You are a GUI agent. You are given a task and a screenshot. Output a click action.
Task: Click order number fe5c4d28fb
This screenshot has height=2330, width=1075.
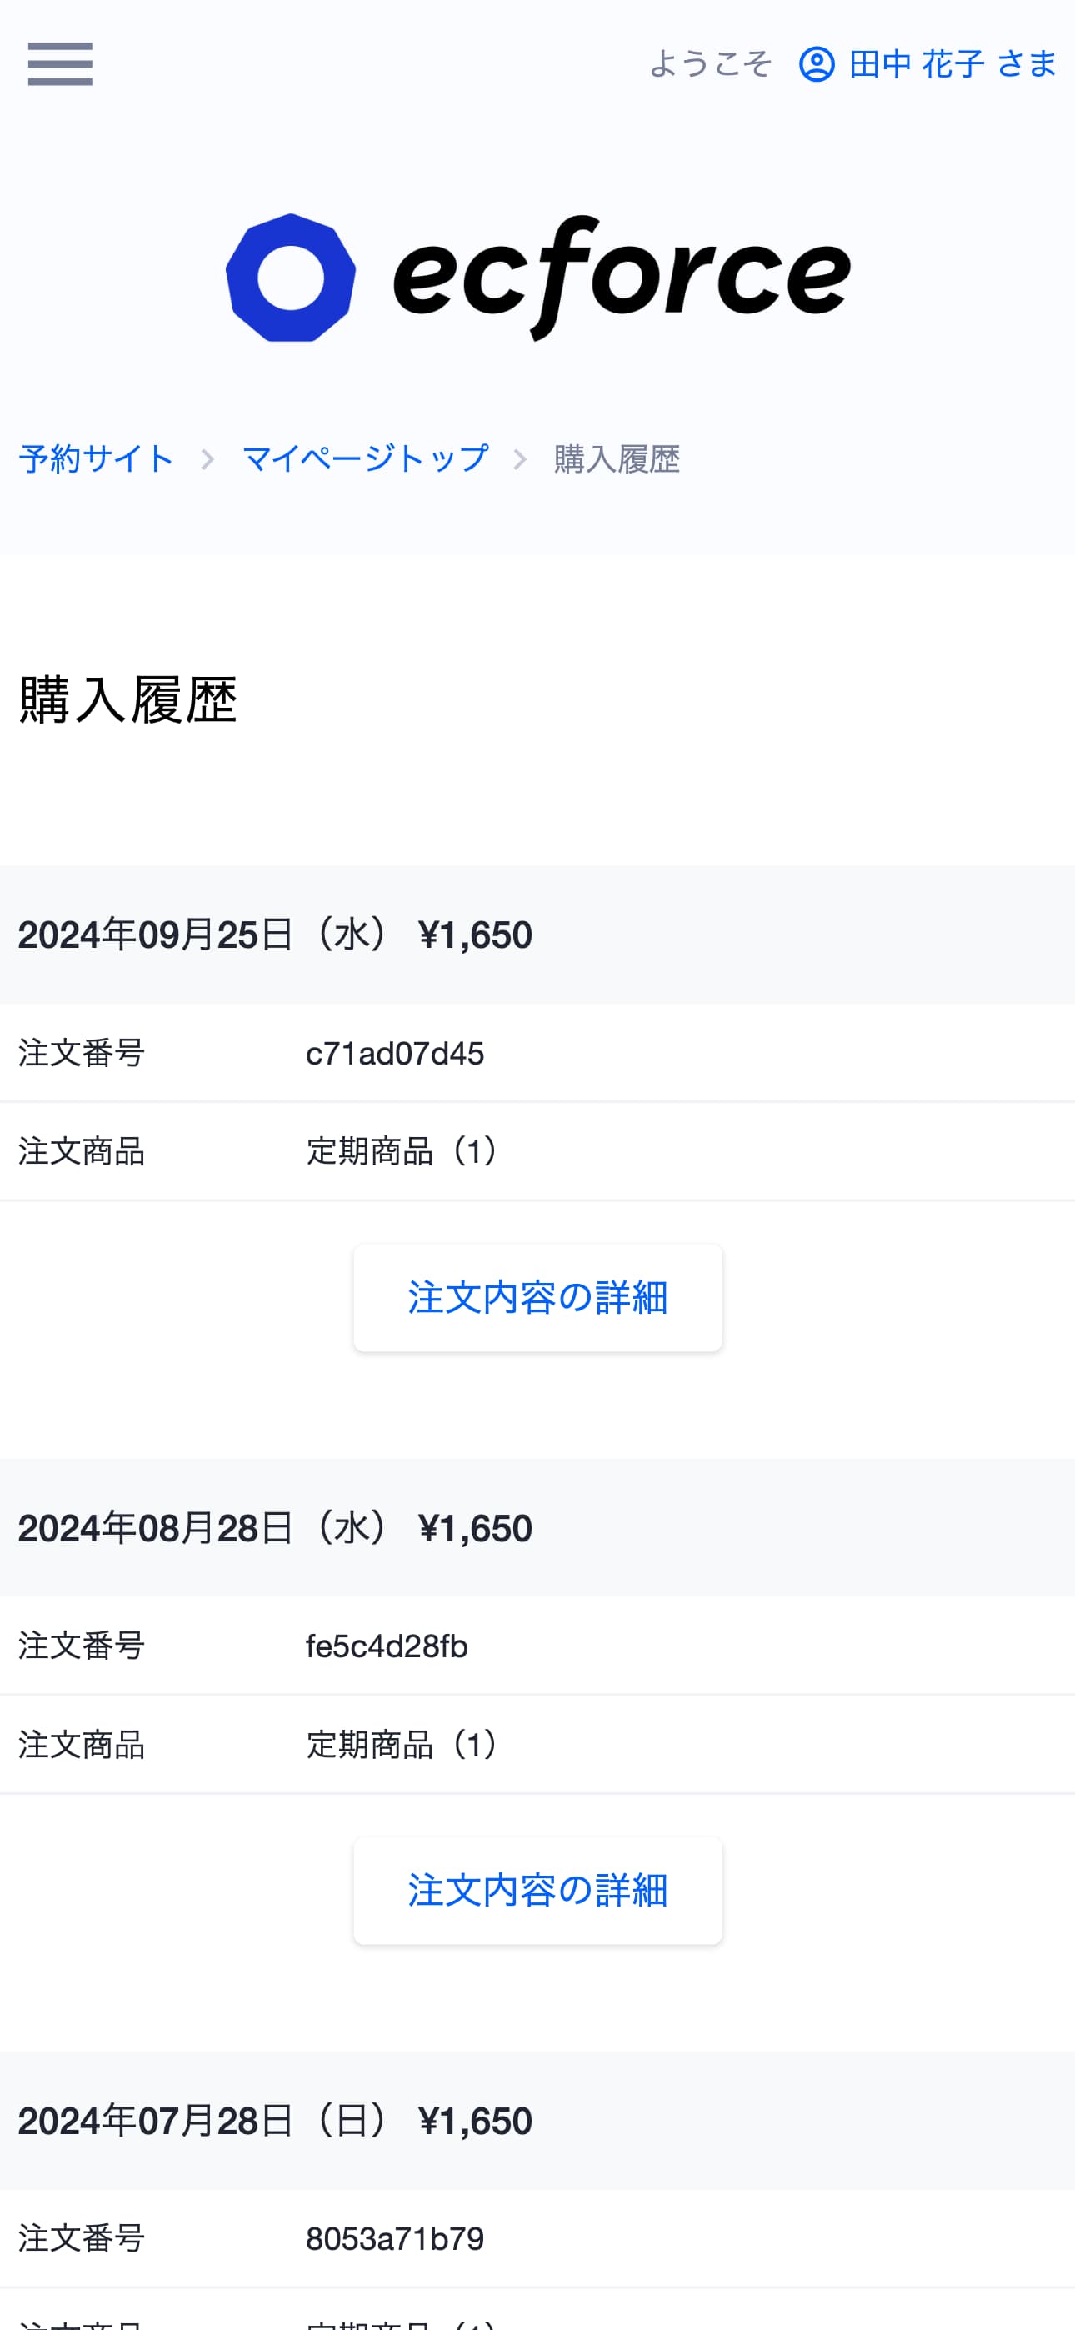click(x=387, y=1646)
